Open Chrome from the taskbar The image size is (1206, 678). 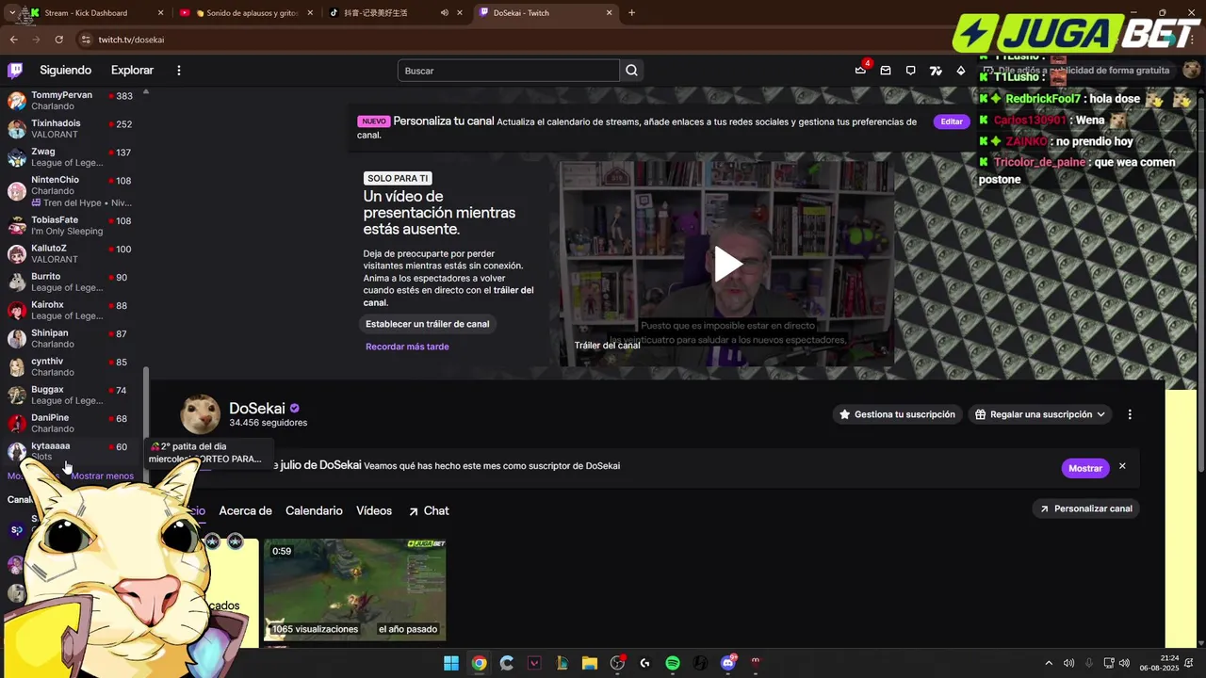point(479,663)
